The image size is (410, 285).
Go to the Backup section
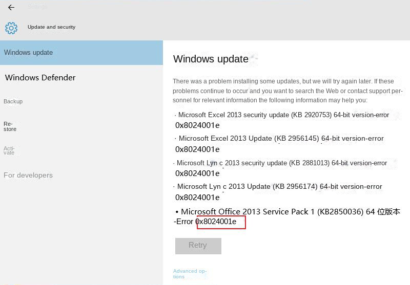click(13, 101)
